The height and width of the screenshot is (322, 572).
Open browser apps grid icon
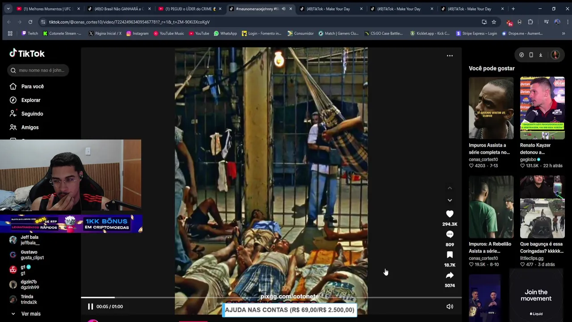[x=10, y=34]
